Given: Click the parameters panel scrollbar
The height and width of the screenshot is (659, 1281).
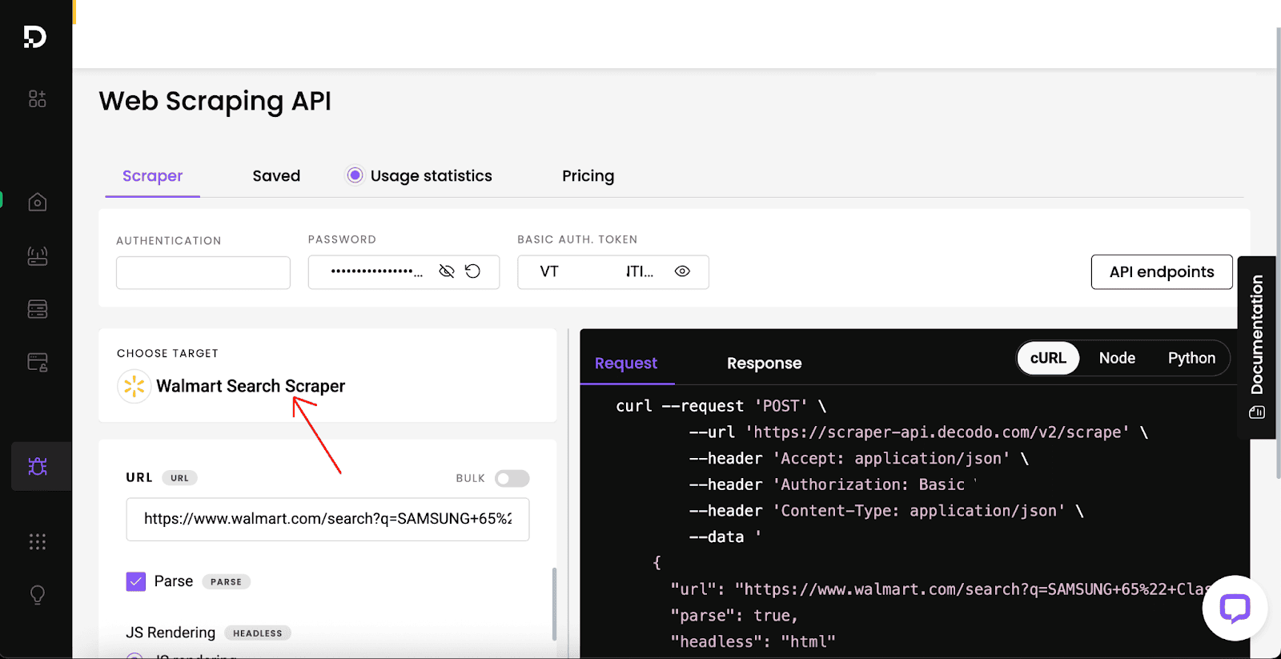Looking at the screenshot, I should tap(554, 605).
